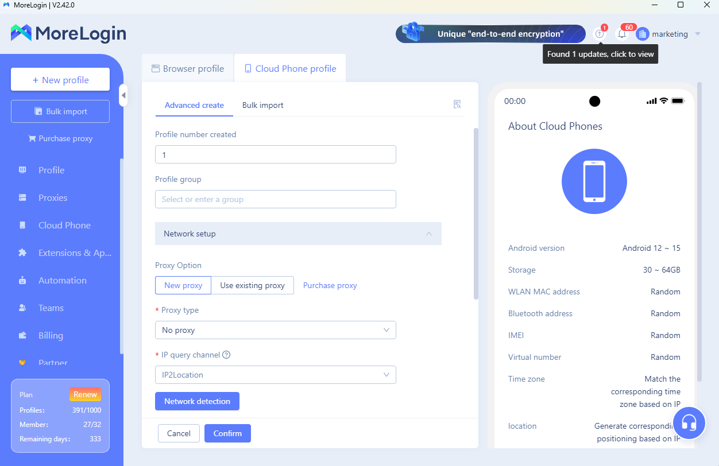Open the Proxy type dropdown

(275, 330)
